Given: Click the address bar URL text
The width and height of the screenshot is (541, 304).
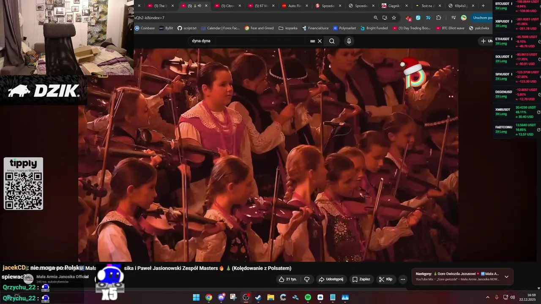Looking at the screenshot, I should point(149,18).
